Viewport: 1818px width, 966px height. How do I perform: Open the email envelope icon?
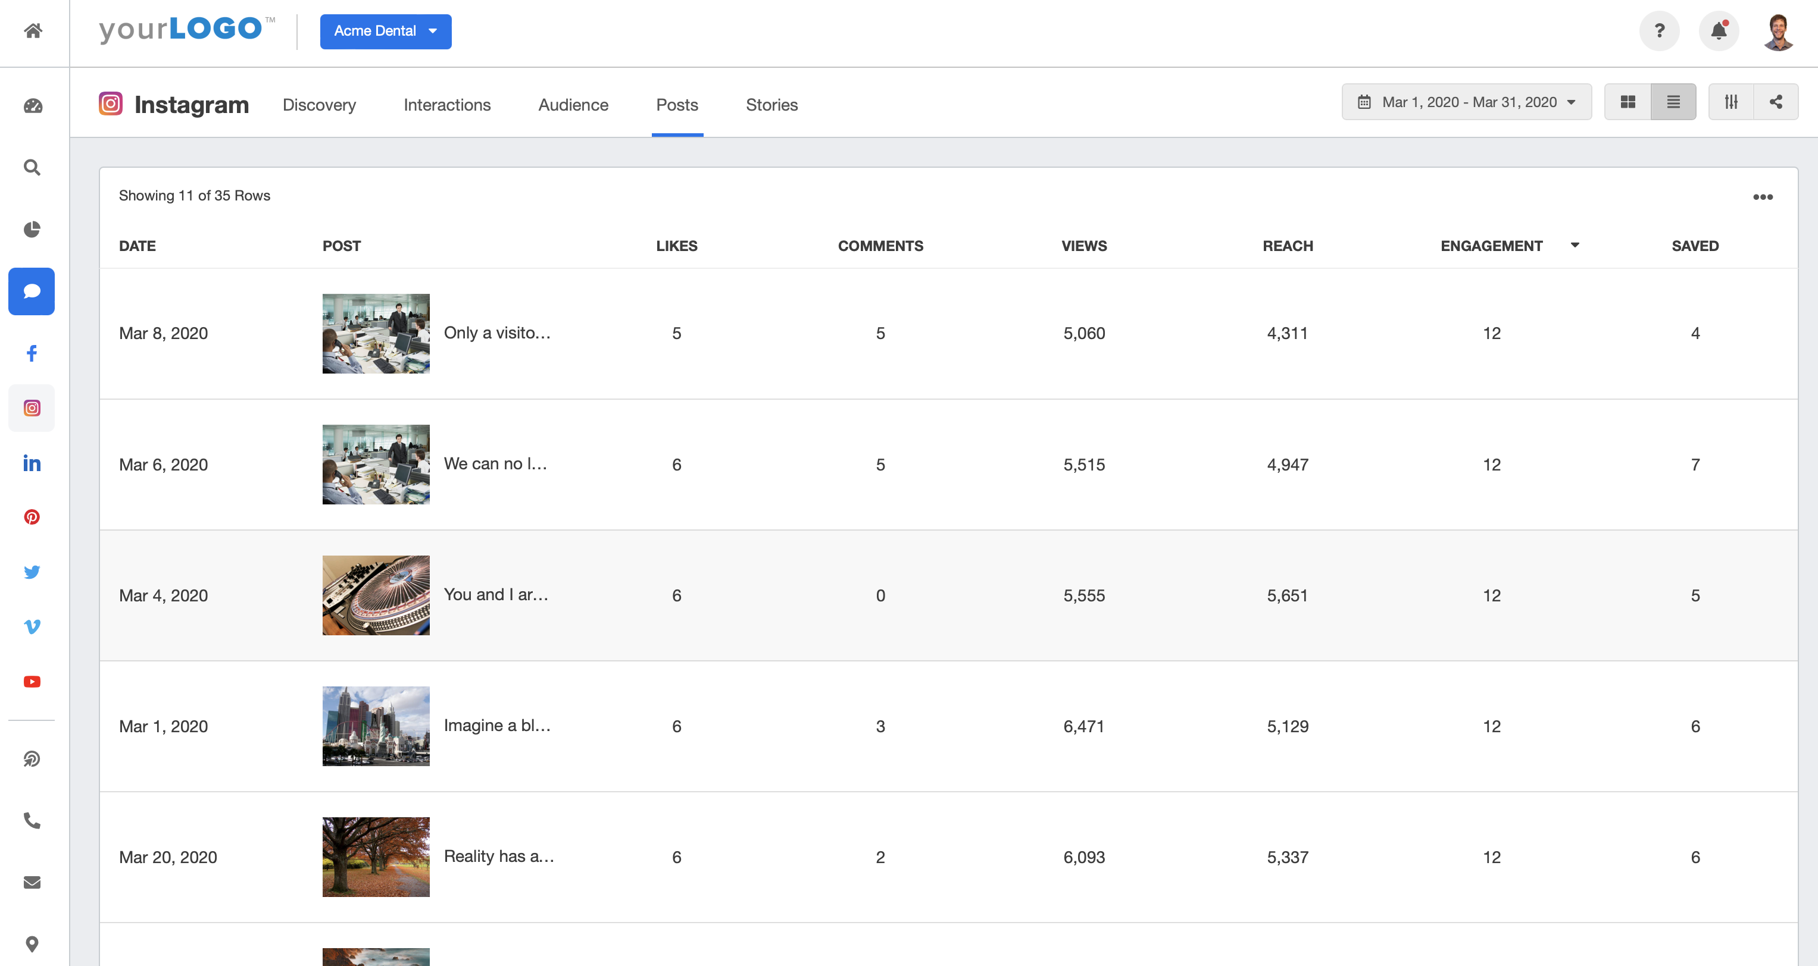point(32,883)
